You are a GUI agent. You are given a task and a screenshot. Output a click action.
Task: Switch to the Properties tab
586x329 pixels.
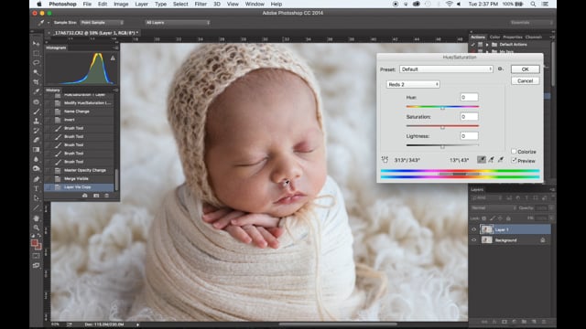tap(513, 37)
